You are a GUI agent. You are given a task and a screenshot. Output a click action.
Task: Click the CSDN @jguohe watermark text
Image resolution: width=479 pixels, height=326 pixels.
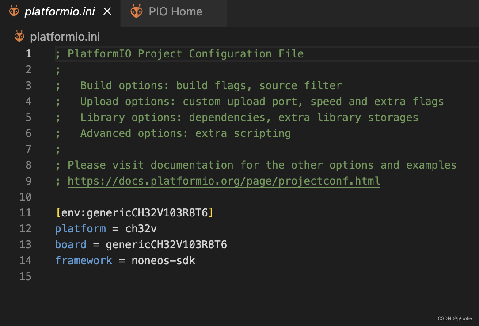[454, 318]
